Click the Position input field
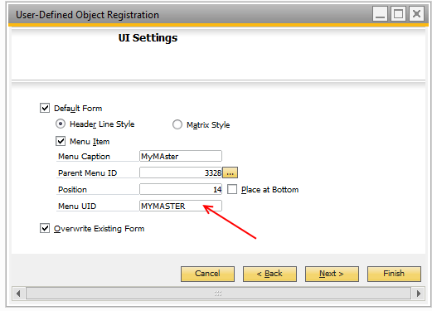The width and height of the screenshot is (432, 311). pyautogui.click(x=181, y=189)
